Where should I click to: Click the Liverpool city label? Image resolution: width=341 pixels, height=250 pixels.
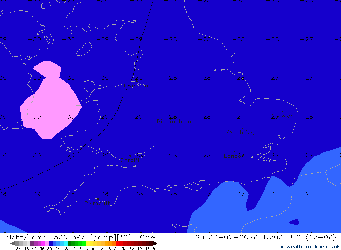tap(137, 86)
